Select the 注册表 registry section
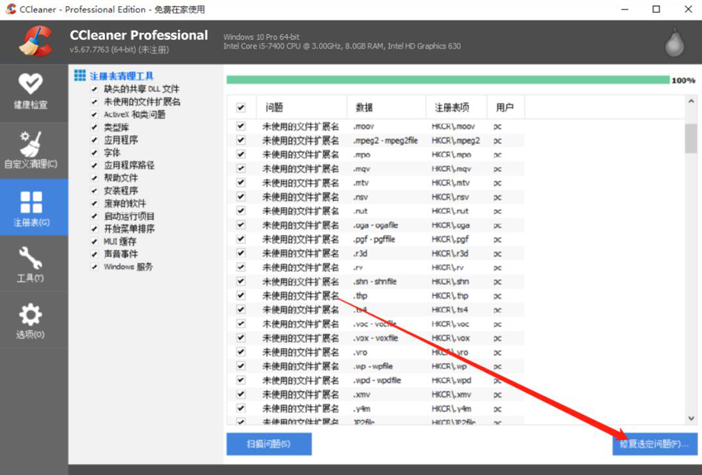Screen dimensions: 702x475 (34, 208)
